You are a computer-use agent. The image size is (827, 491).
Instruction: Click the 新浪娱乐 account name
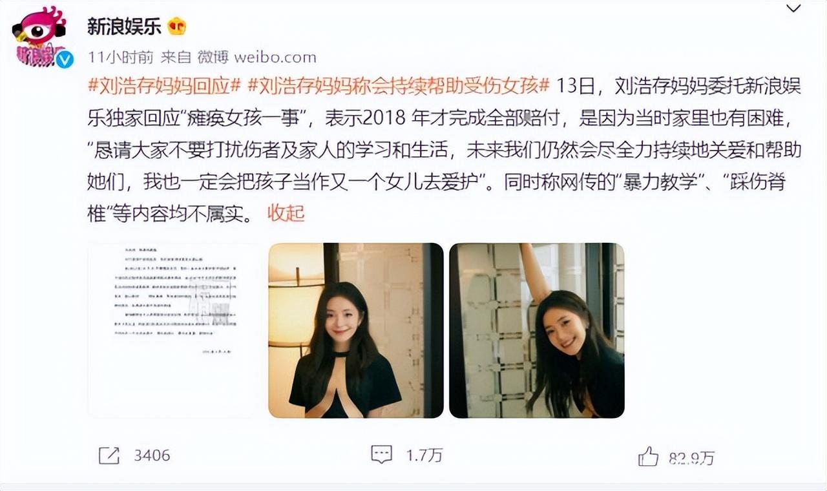pos(124,26)
